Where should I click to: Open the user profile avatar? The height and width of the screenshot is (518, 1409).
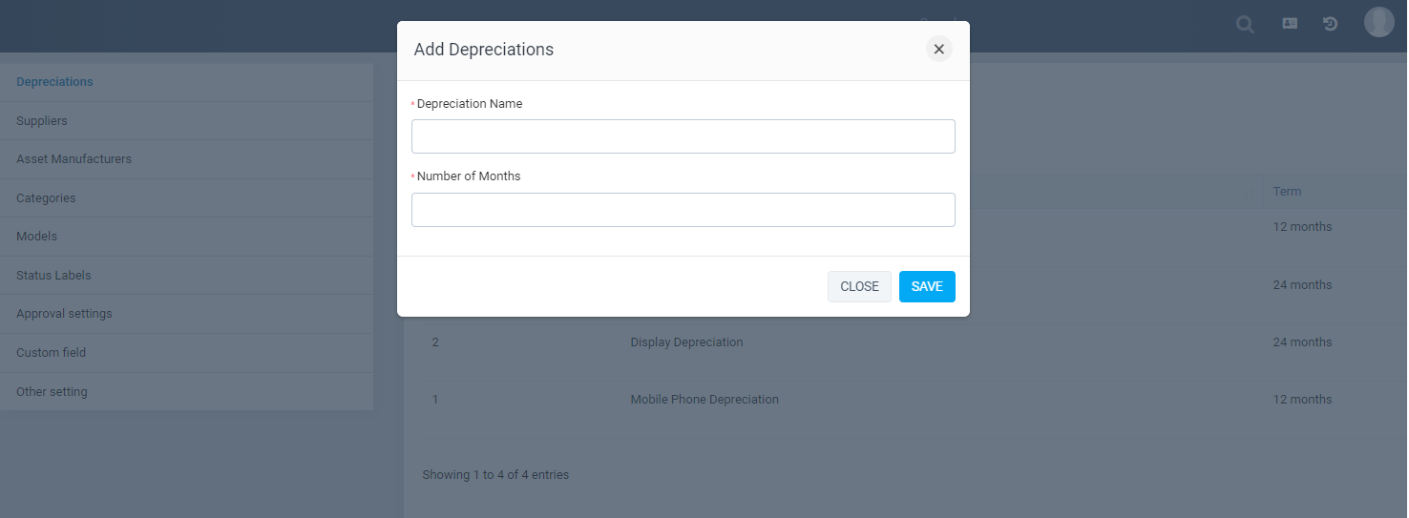1378,22
